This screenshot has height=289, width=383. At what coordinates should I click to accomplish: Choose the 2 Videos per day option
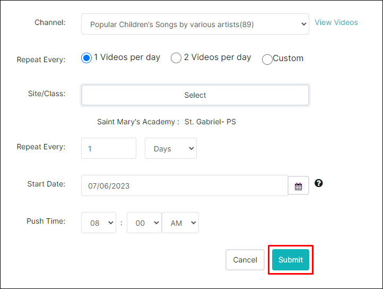pyautogui.click(x=176, y=58)
